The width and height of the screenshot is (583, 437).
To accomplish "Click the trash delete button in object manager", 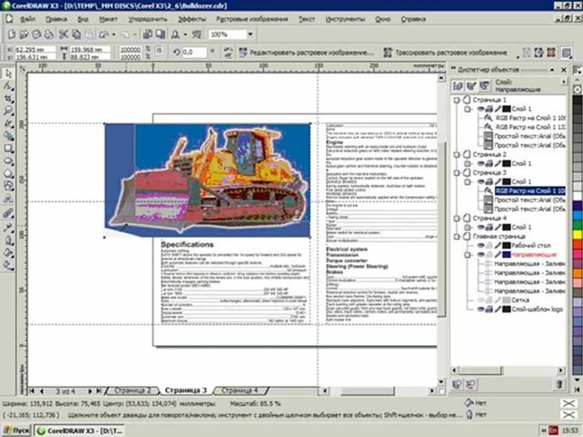I will [559, 384].
